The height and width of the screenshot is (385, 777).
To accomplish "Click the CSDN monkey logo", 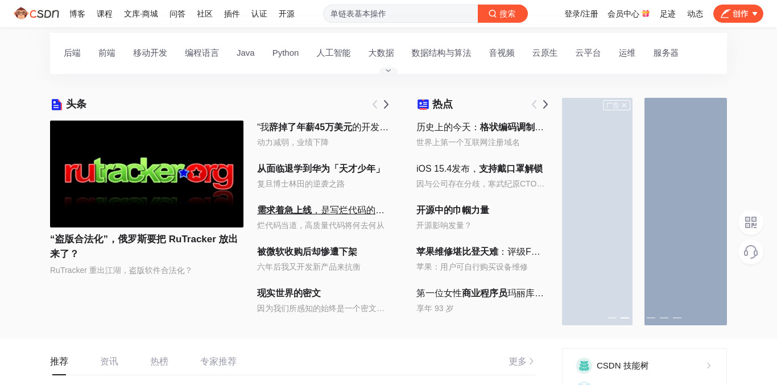I will (36, 14).
